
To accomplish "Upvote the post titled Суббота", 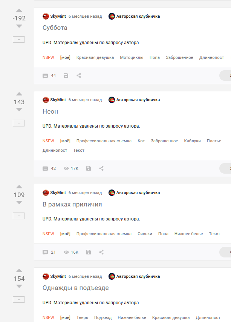I will tap(19, 10).
